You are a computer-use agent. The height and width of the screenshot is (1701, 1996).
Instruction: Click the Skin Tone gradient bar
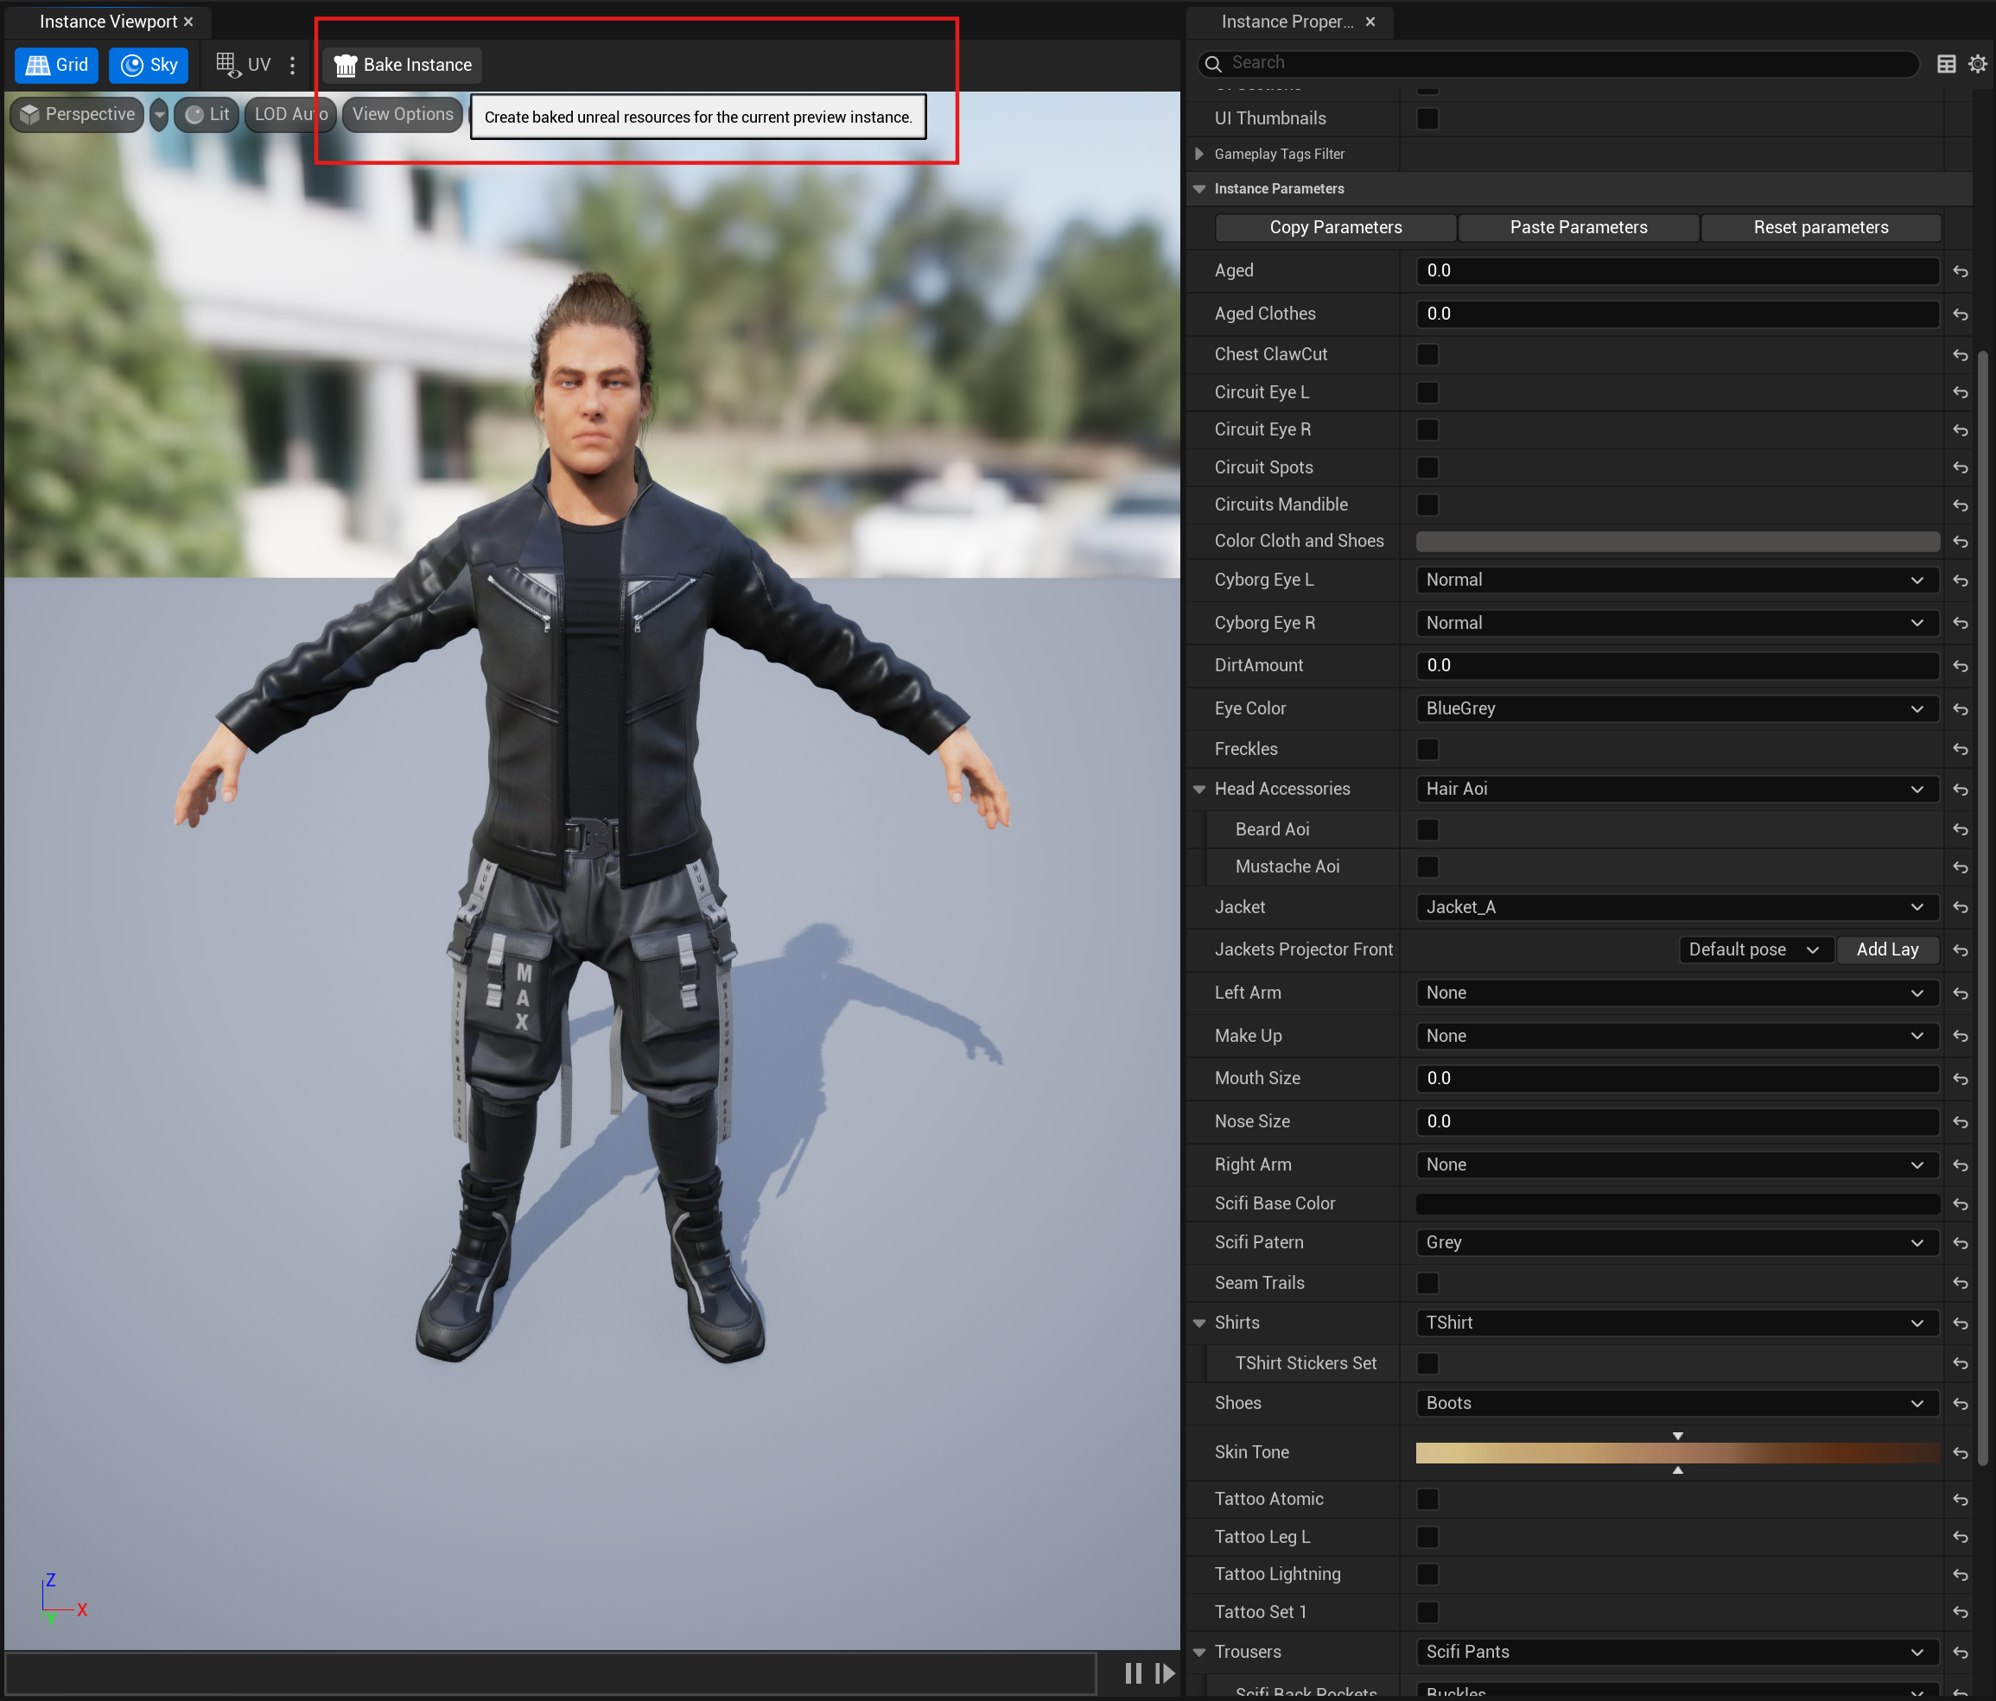pyautogui.click(x=1677, y=1453)
